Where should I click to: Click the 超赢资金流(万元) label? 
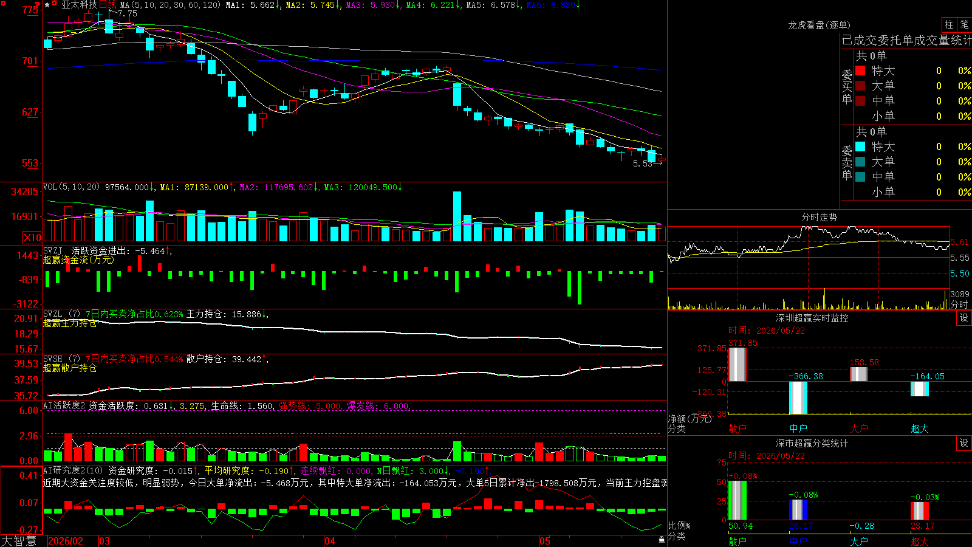pyautogui.click(x=78, y=260)
